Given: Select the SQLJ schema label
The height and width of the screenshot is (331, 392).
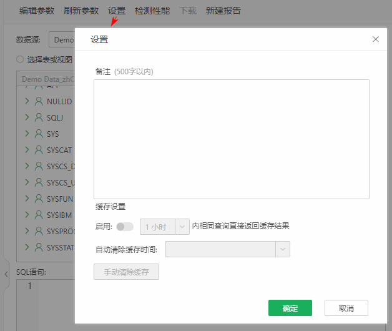Looking at the screenshot, I should point(55,118).
